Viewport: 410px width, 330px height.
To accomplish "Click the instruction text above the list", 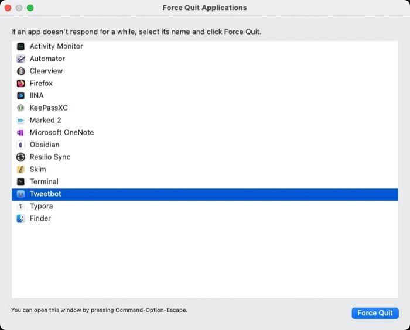I will coord(136,32).
